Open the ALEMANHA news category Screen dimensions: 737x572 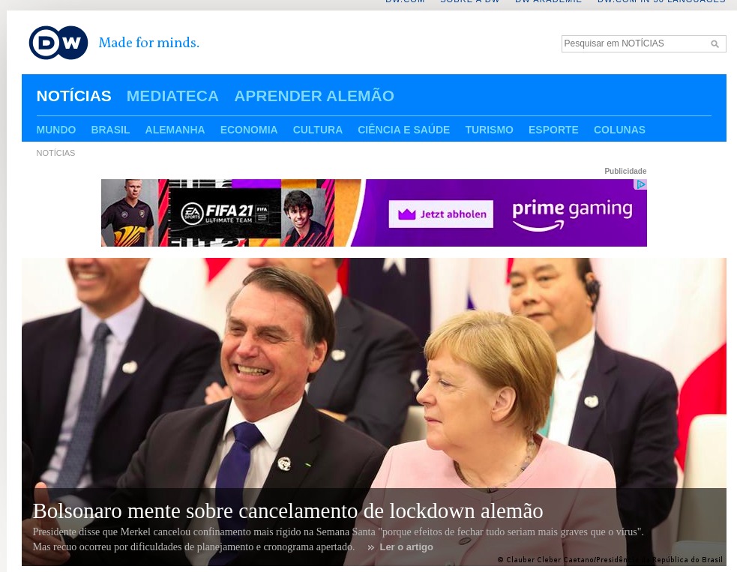175,130
